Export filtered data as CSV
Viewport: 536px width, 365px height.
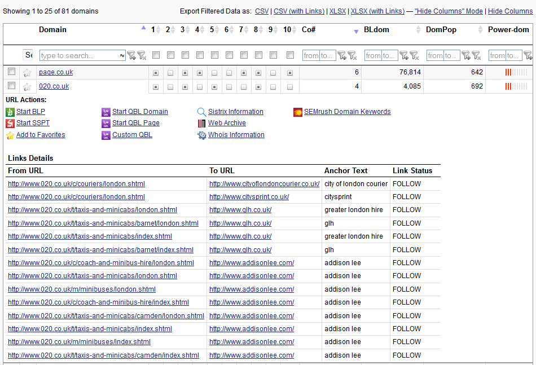(x=262, y=11)
